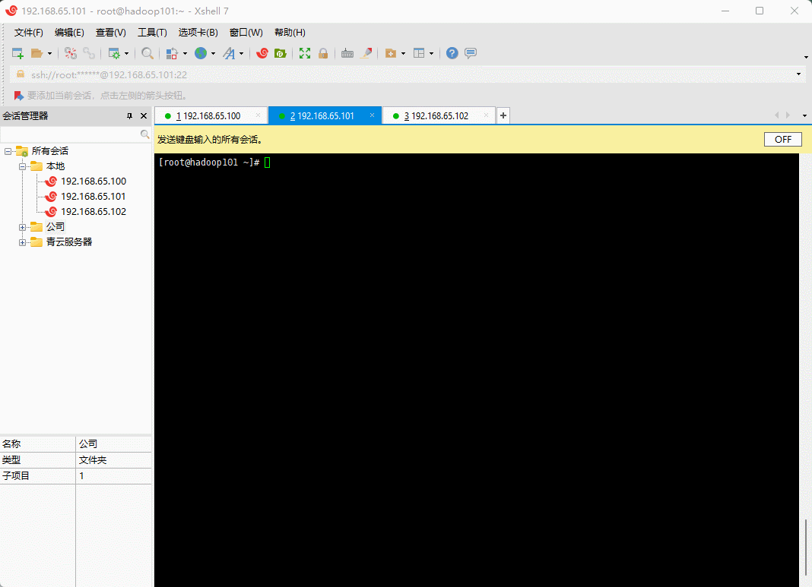Image resolution: width=812 pixels, height=587 pixels.
Task: Expand the color scheme dropdown arrow
Action: 185,53
